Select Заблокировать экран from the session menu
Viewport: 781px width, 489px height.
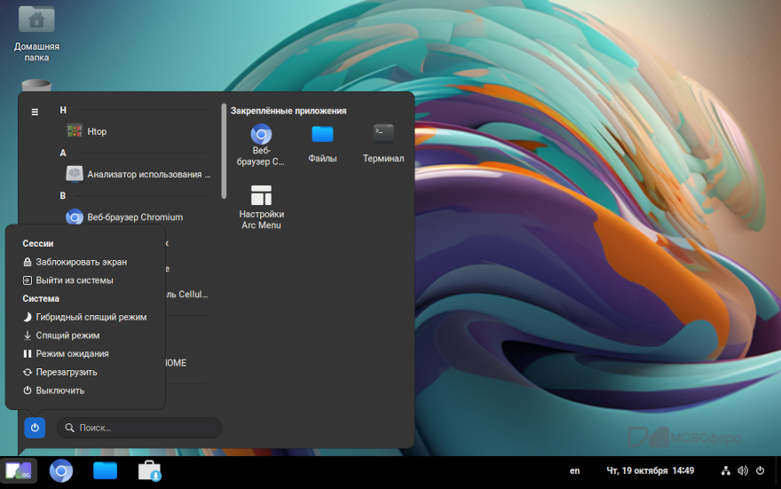pos(81,262)
